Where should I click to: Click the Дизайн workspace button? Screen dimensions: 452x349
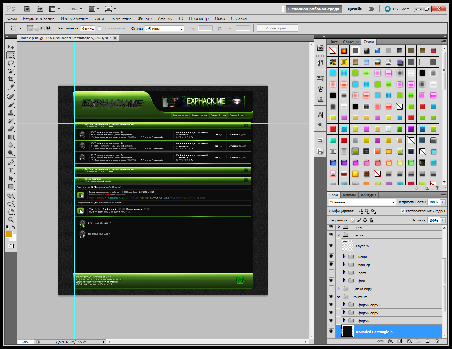pyautogui.click(x=355, y=9)
